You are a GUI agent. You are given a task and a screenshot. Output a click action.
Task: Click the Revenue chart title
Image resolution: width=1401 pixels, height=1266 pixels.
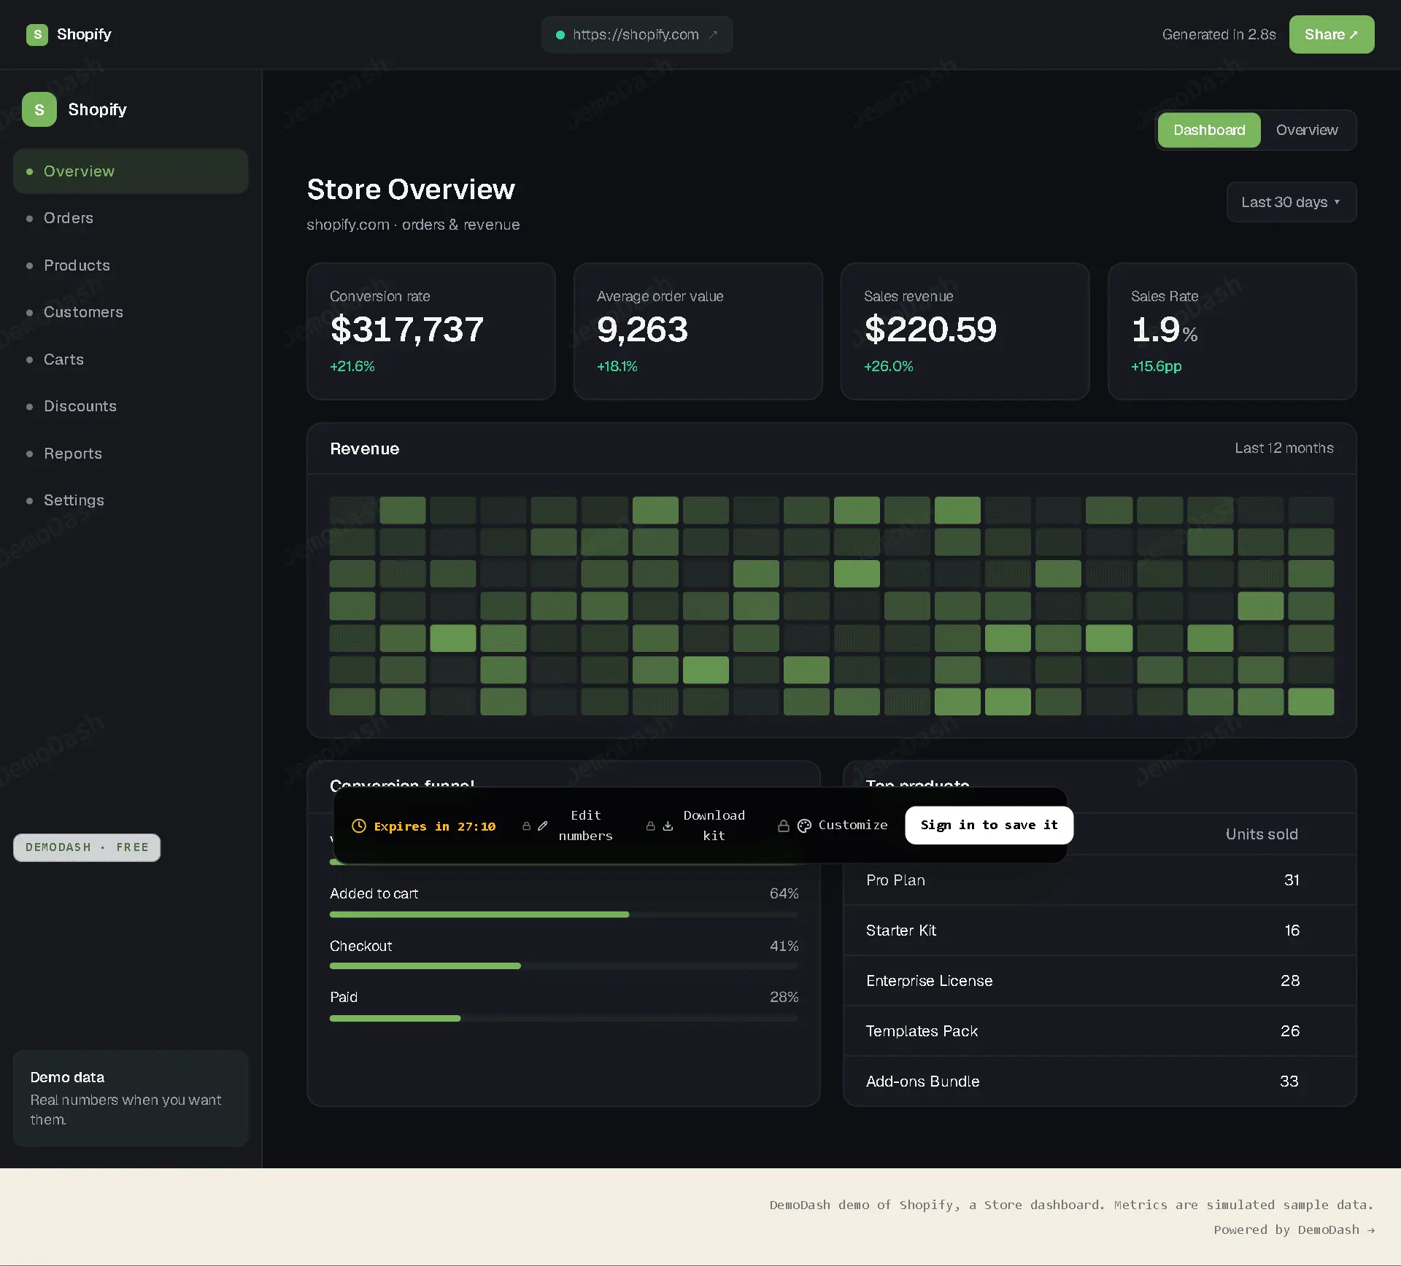click(365, 448)
